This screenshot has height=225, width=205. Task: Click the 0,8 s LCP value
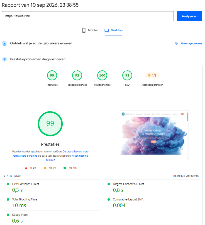[x=118, y=190]
